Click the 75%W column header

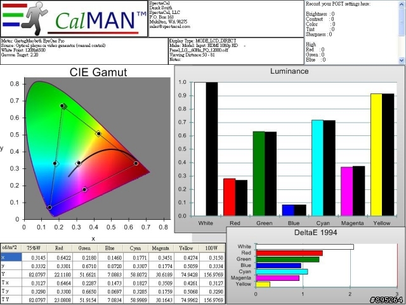[34, 248]
